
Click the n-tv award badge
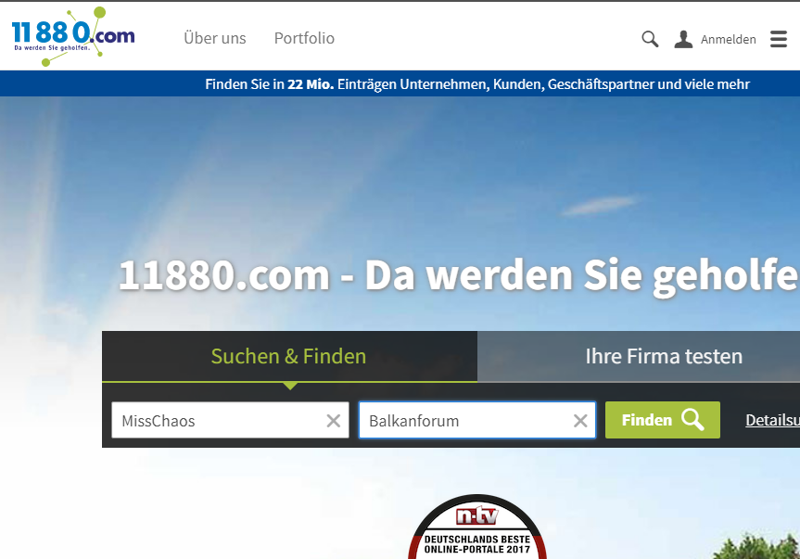[477, 527]
